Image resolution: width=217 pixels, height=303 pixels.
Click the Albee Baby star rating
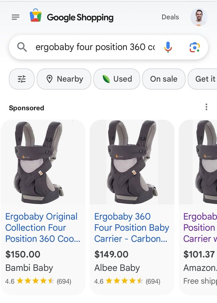pos(125,281)
